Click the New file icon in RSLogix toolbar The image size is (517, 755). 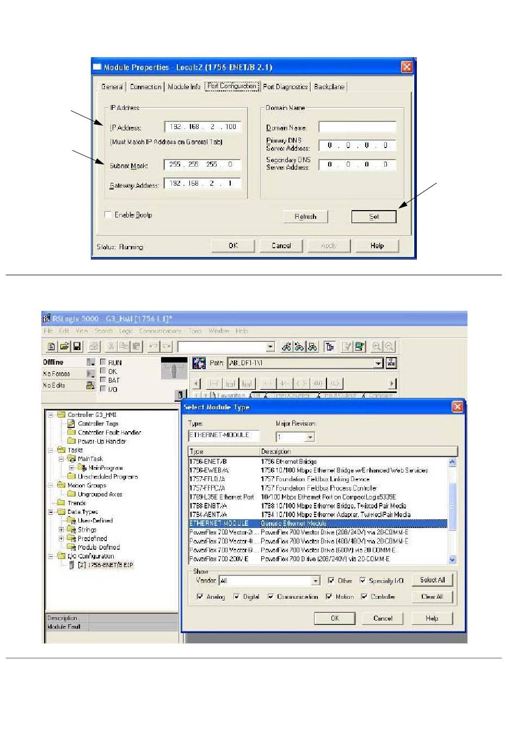51,347
